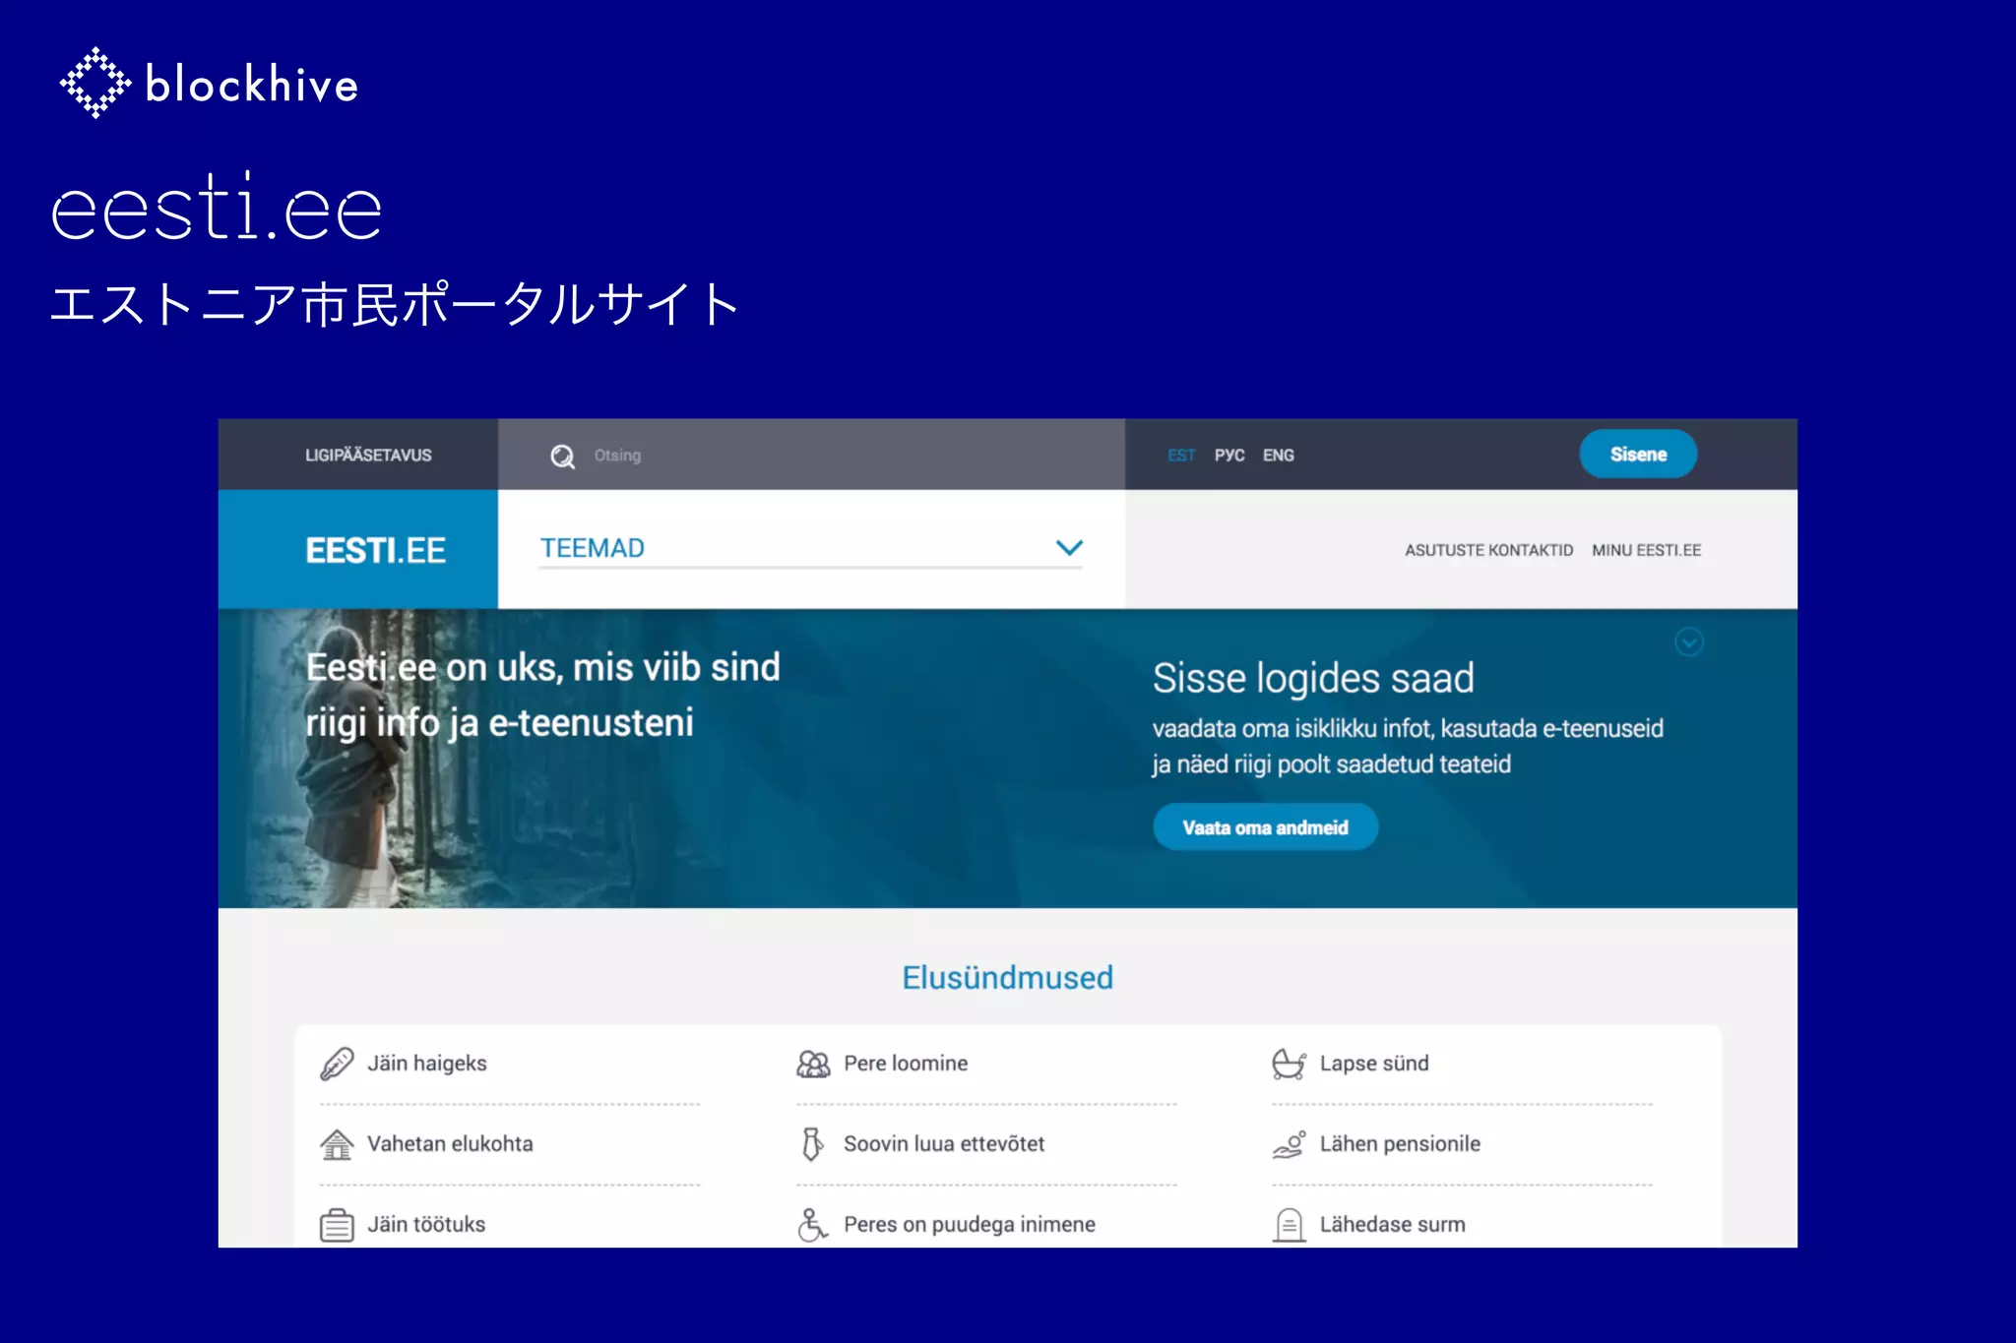This screenshot has height=1343, width=2016.
Task: Click the eesti.ee slide title
Action: click(x=217, y=207)
